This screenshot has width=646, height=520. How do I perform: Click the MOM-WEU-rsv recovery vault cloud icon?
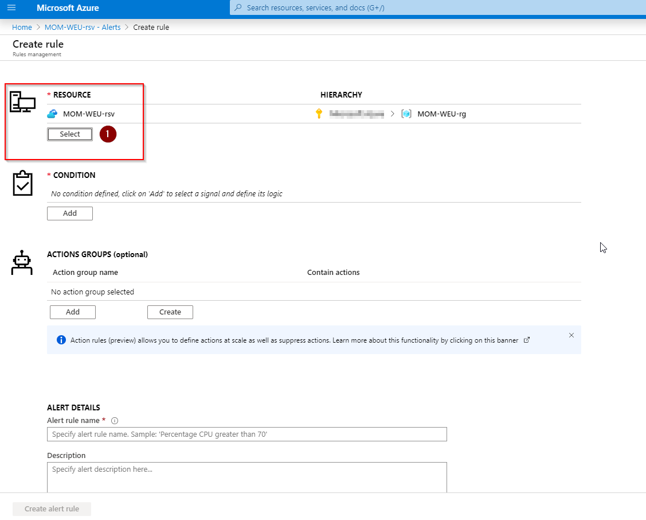[x=52, y=114]
